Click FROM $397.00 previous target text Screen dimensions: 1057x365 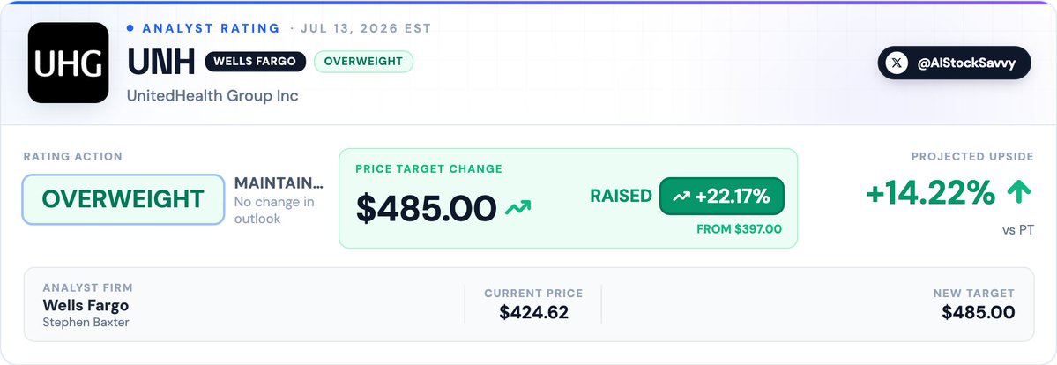coord(739,229)
